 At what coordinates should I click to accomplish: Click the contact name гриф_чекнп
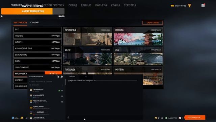tap(38, 106)
